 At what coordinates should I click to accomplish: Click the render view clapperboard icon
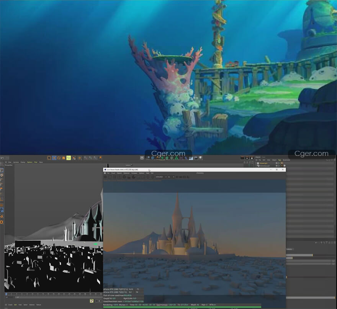coord(242,158)
